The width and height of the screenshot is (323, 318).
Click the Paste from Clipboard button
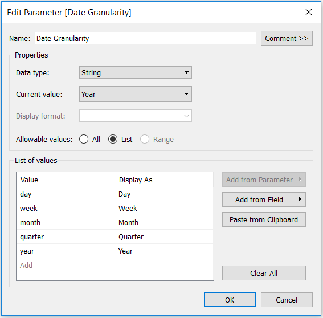264,219
